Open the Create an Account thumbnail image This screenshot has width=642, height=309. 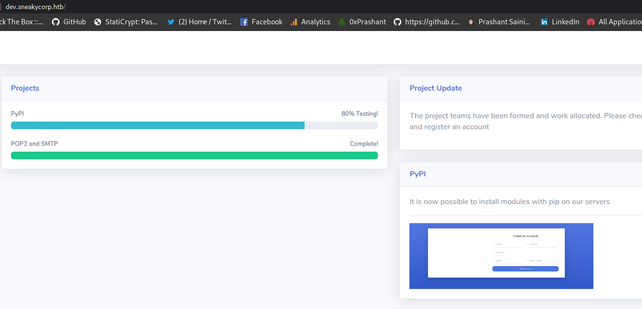(501, 256)
